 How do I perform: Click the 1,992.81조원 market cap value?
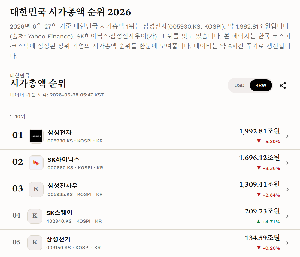coord(259,131)
